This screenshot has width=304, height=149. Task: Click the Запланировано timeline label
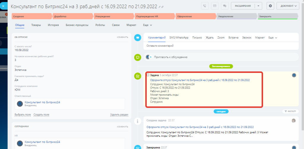tap(221, 66)
